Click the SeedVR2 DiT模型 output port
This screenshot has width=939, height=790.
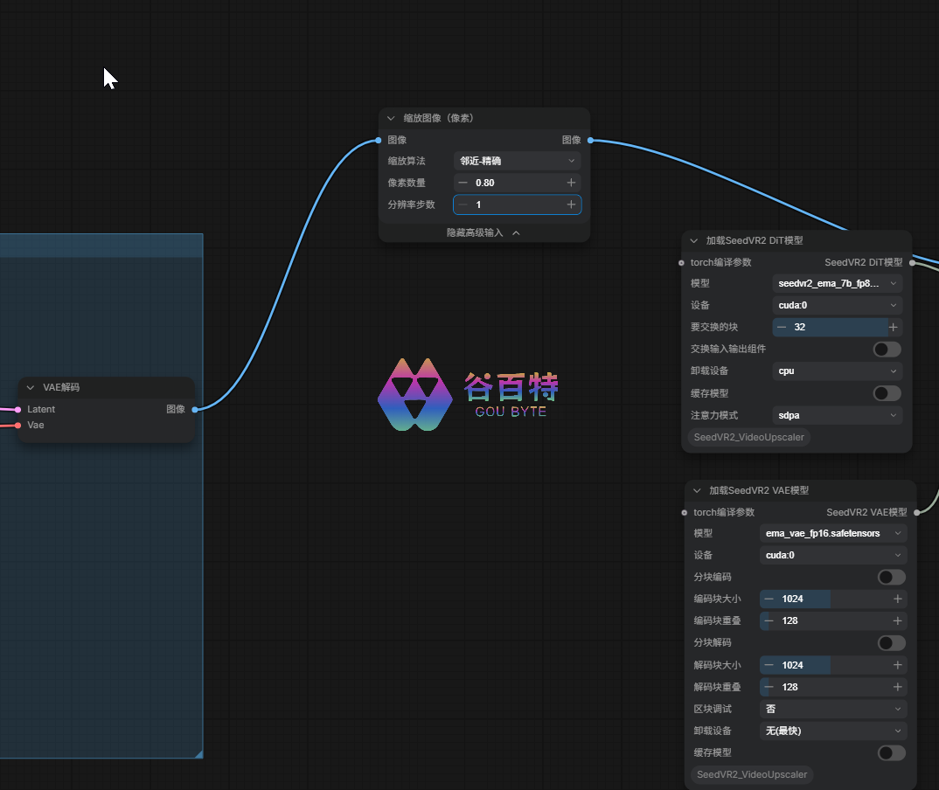[x=912, y=263]
